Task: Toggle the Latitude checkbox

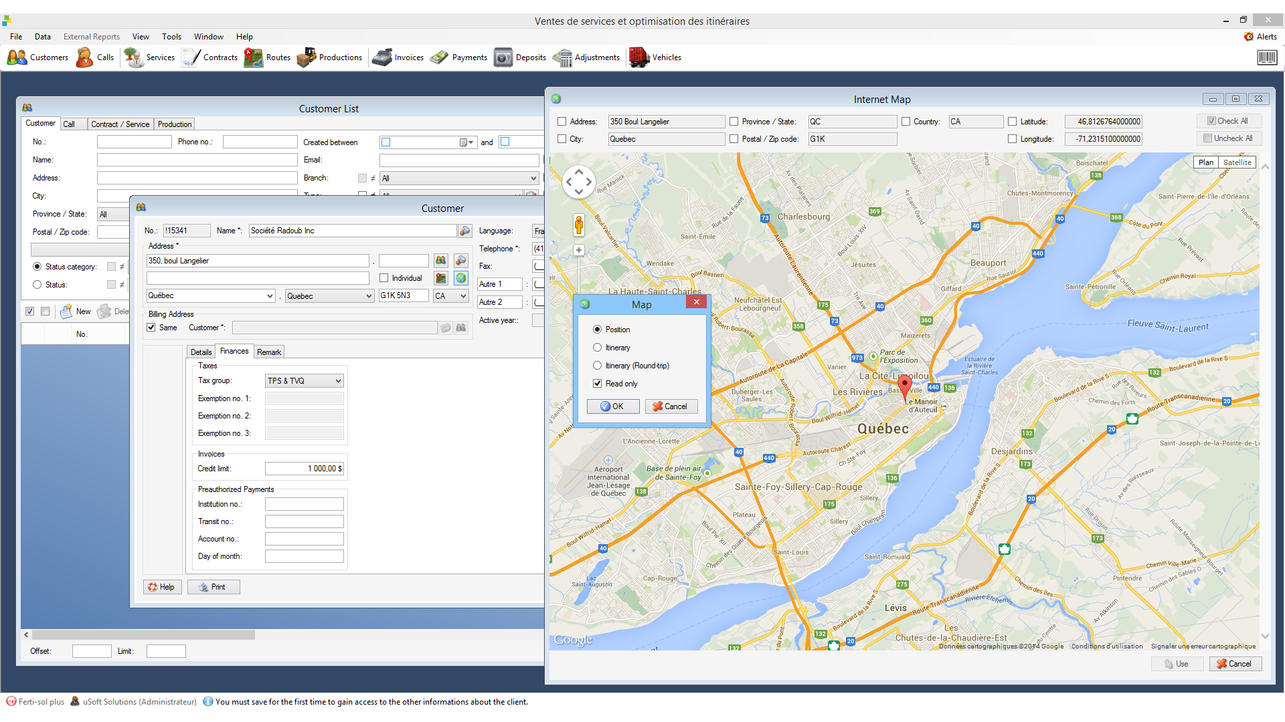Action: pos(1013,122)
